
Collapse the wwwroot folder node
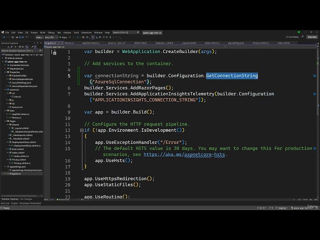(x=5, y=89)
